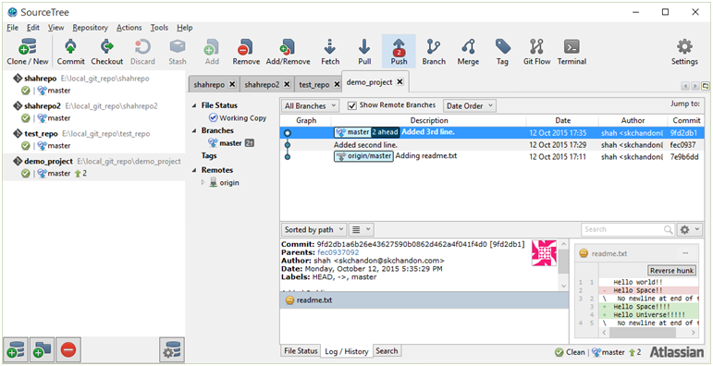Click the Remove toolbar icon
The width and height of the screenshot is (713, 366).
coord(246,51)
